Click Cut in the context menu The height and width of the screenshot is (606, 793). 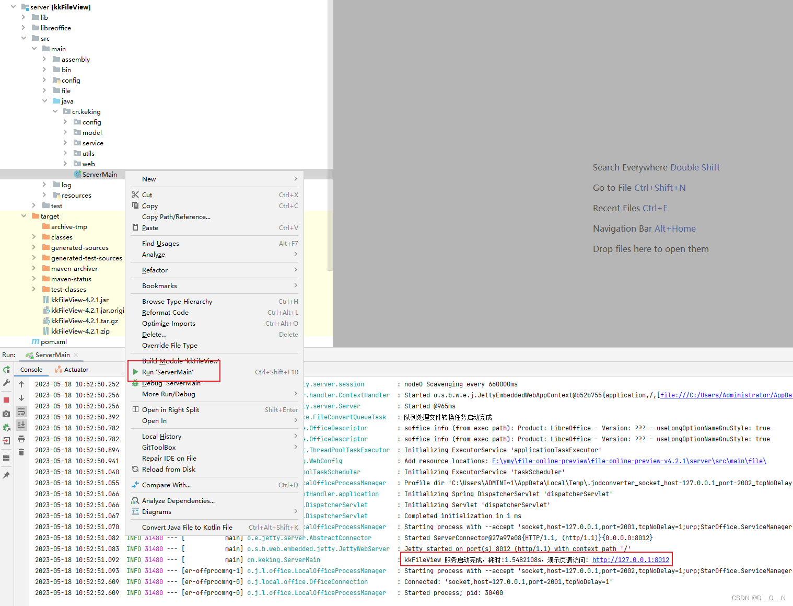tap(215, 195)
